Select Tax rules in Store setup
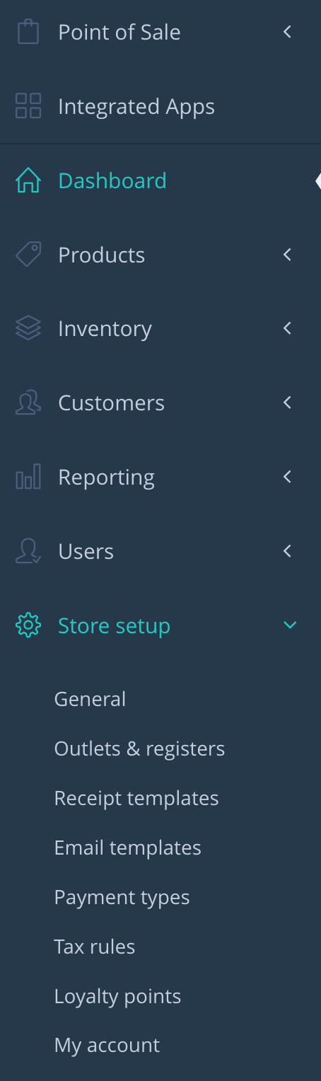The height and width of the screenshot is (1081, 321). [94, 947]
